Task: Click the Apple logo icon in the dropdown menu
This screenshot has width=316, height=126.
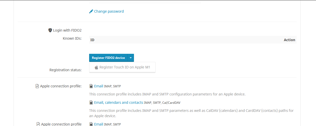Action: [96, 67]
